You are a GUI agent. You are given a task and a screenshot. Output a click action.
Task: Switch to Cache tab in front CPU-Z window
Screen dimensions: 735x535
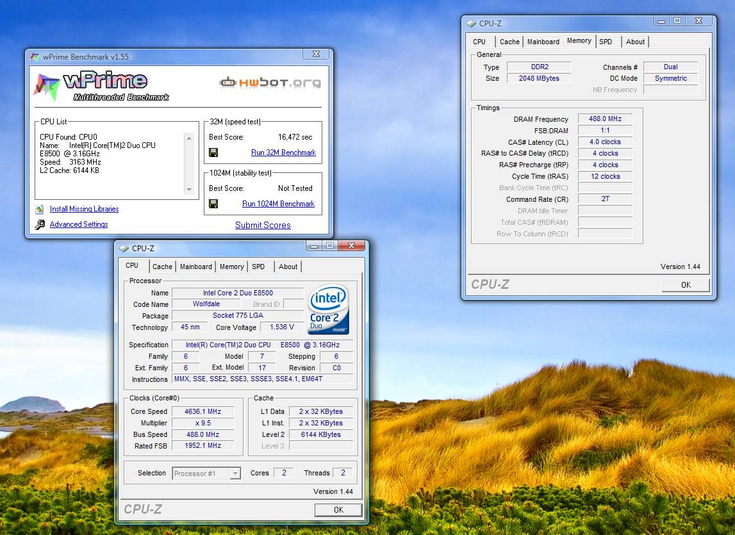pyautogui.click(x=162, y=267)
